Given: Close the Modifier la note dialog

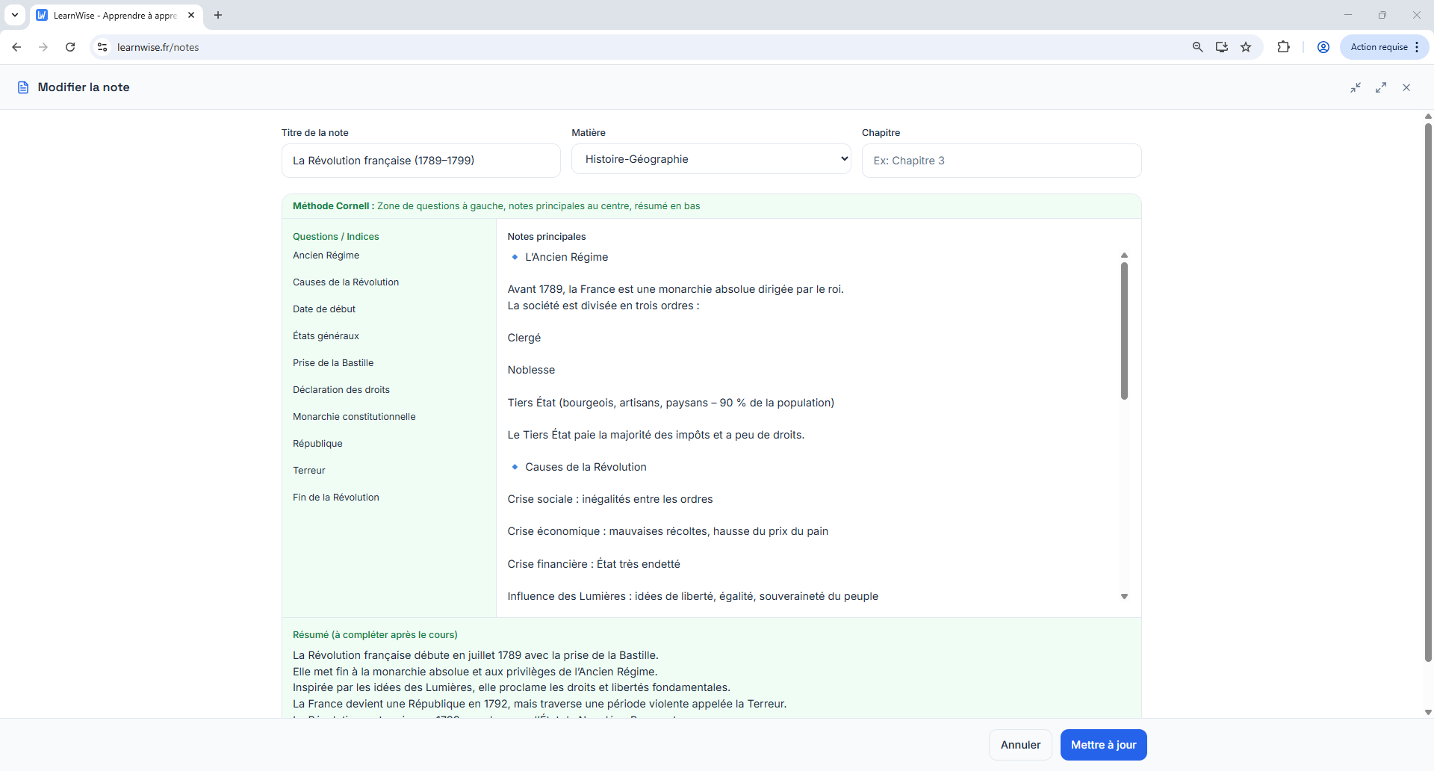Looking at the screenshot, I should pyautogui.click(x=1406, y=87).
